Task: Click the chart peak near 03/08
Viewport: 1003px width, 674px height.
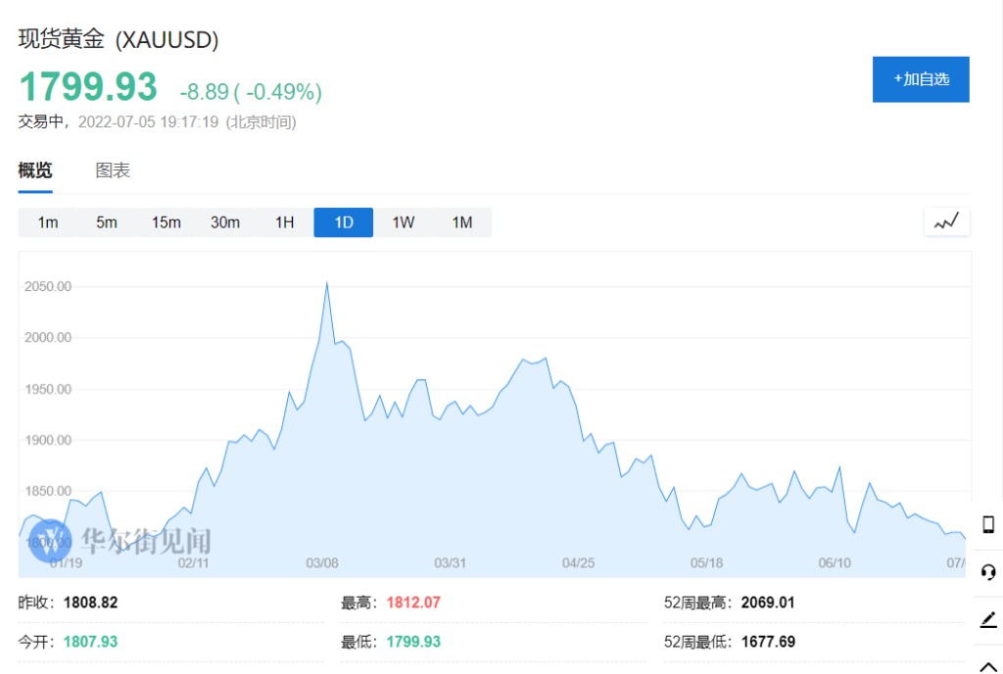Action: 326,283
